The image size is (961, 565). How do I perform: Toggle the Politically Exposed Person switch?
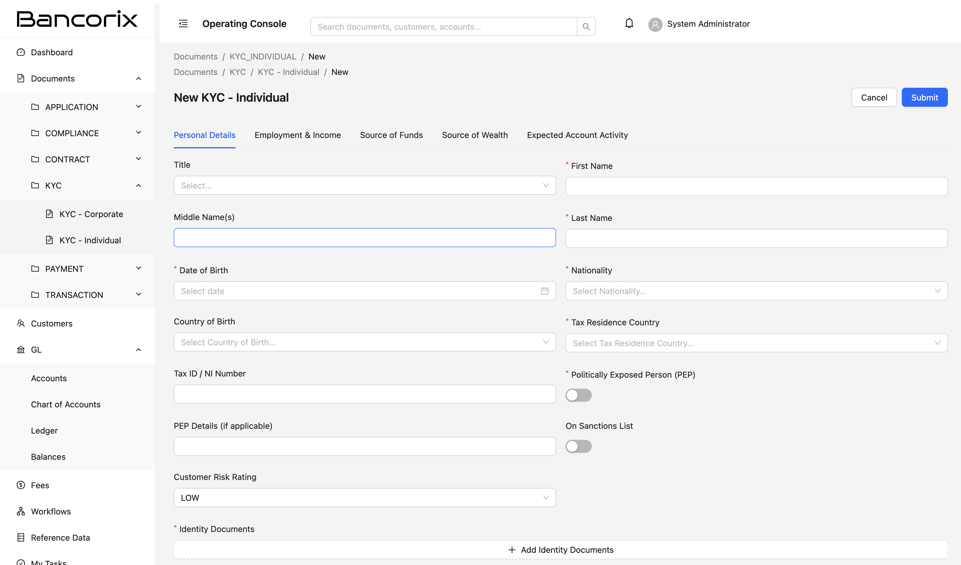coord(578,395)
